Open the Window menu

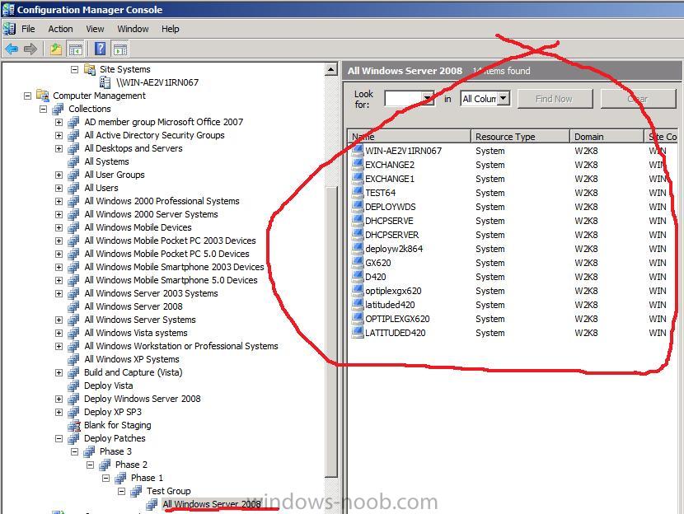tap(133, 29)
